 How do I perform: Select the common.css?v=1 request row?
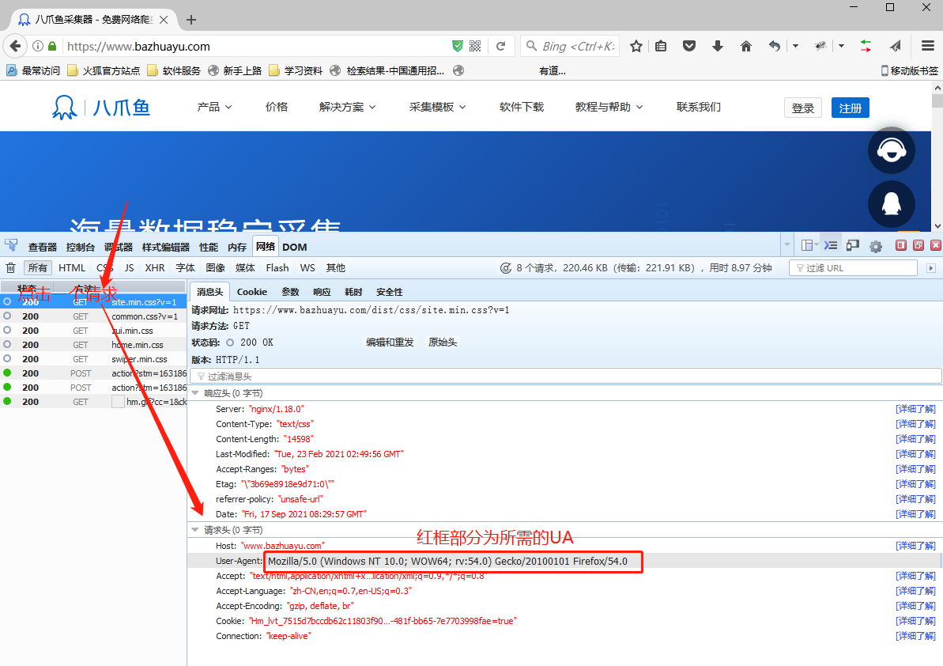(x=93, y=316)
